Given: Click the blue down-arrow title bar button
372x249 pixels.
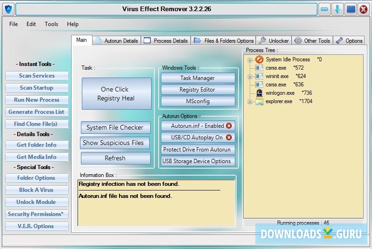Looking at the screenshot, I should (x=337, y=9).
